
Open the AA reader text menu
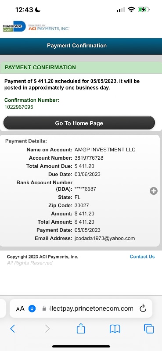click(20, 309)
